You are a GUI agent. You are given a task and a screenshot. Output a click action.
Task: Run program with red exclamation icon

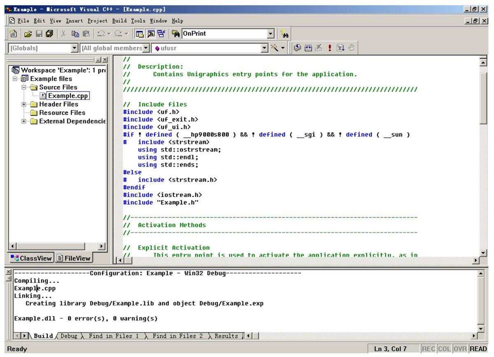(329, 49)
